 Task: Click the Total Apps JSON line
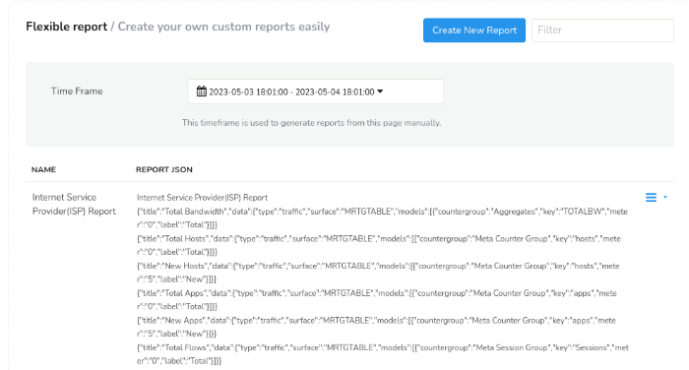point(377,300)
